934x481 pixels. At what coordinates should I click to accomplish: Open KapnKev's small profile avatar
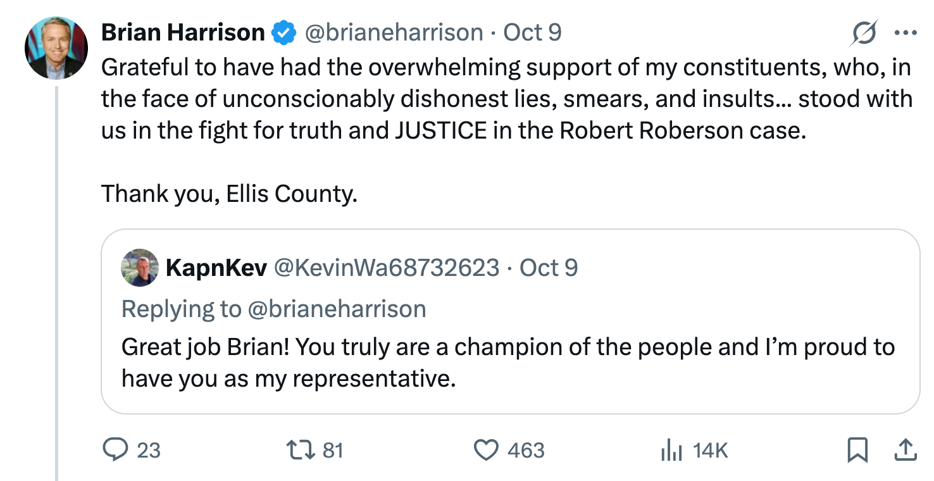(139, 268)
